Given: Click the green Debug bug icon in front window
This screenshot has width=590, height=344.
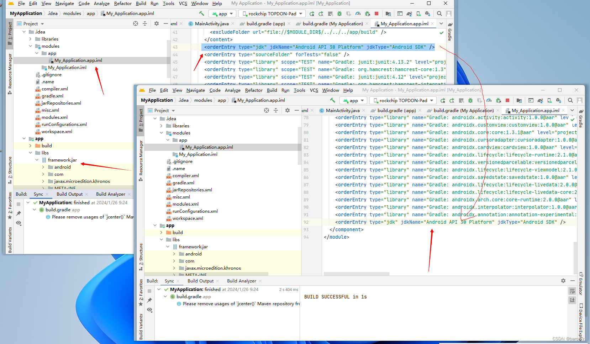Looking at the screenshot, I should pyautogui.click(x=470, y=101).
